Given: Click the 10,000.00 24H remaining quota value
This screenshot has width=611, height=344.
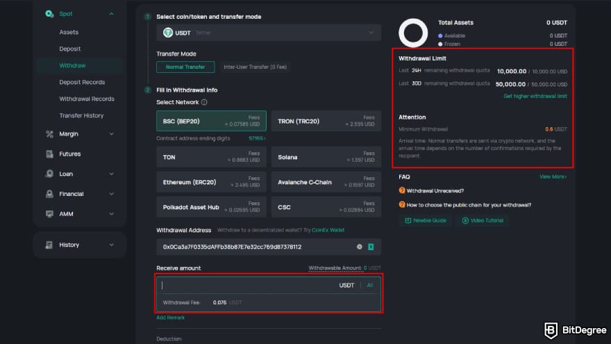Looking at the screenshot, I should tap(512, 71).
